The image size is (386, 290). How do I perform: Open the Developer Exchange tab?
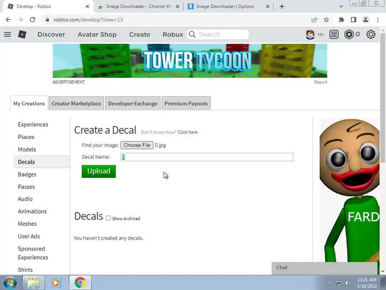[133, 103]
